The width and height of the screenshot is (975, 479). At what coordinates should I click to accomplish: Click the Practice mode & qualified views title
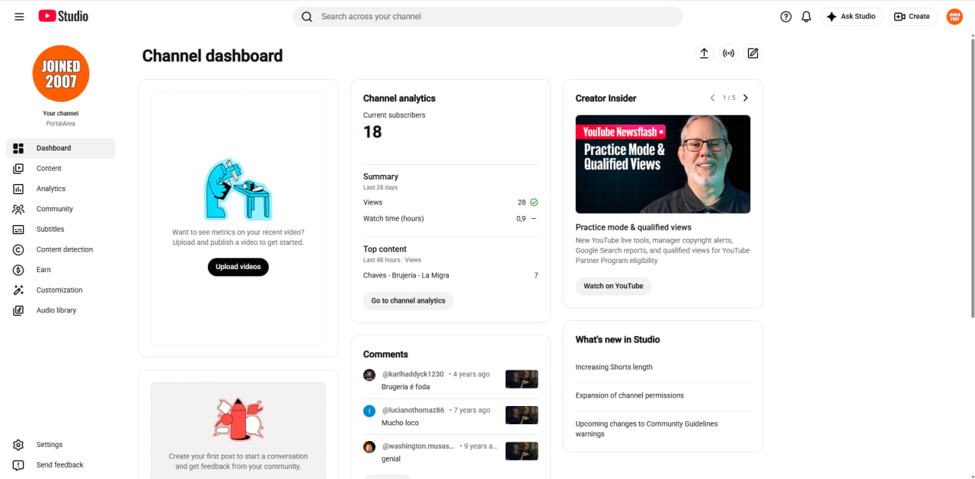tap(634, 227)
